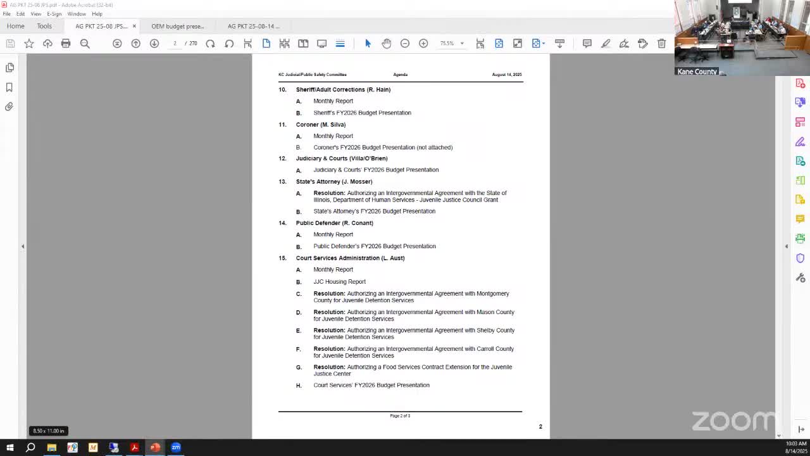Screen dimensions: 810x456
Task: Zoom out with the minus button
Action: coord(405,43)
